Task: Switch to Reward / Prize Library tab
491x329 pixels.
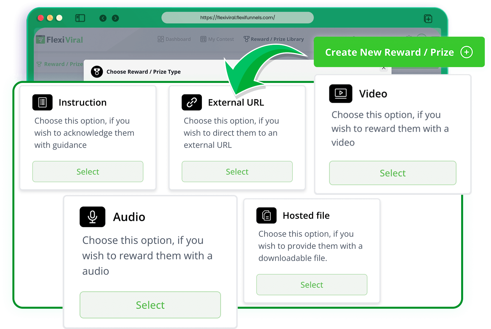Action: pos(274,39)
